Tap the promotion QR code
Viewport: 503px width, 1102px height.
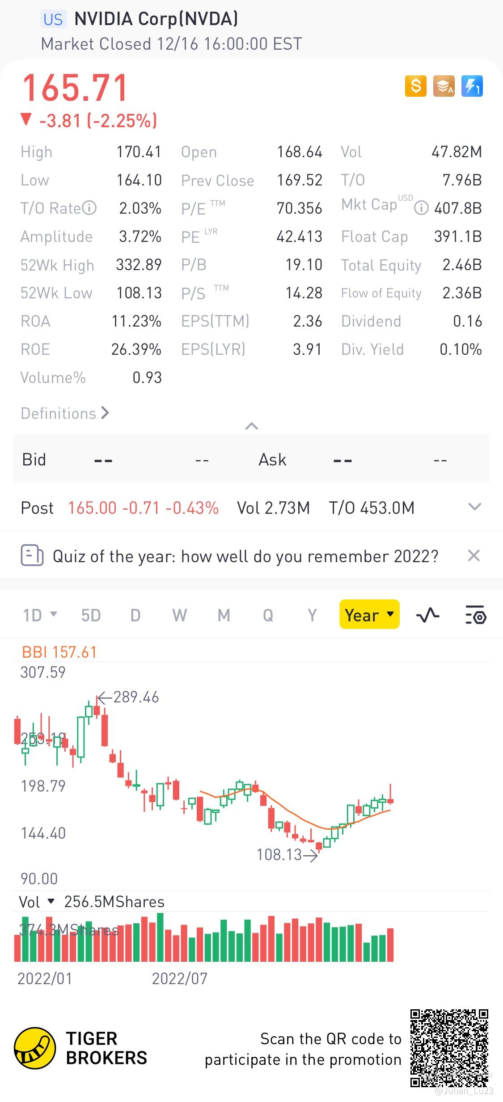449,1048
